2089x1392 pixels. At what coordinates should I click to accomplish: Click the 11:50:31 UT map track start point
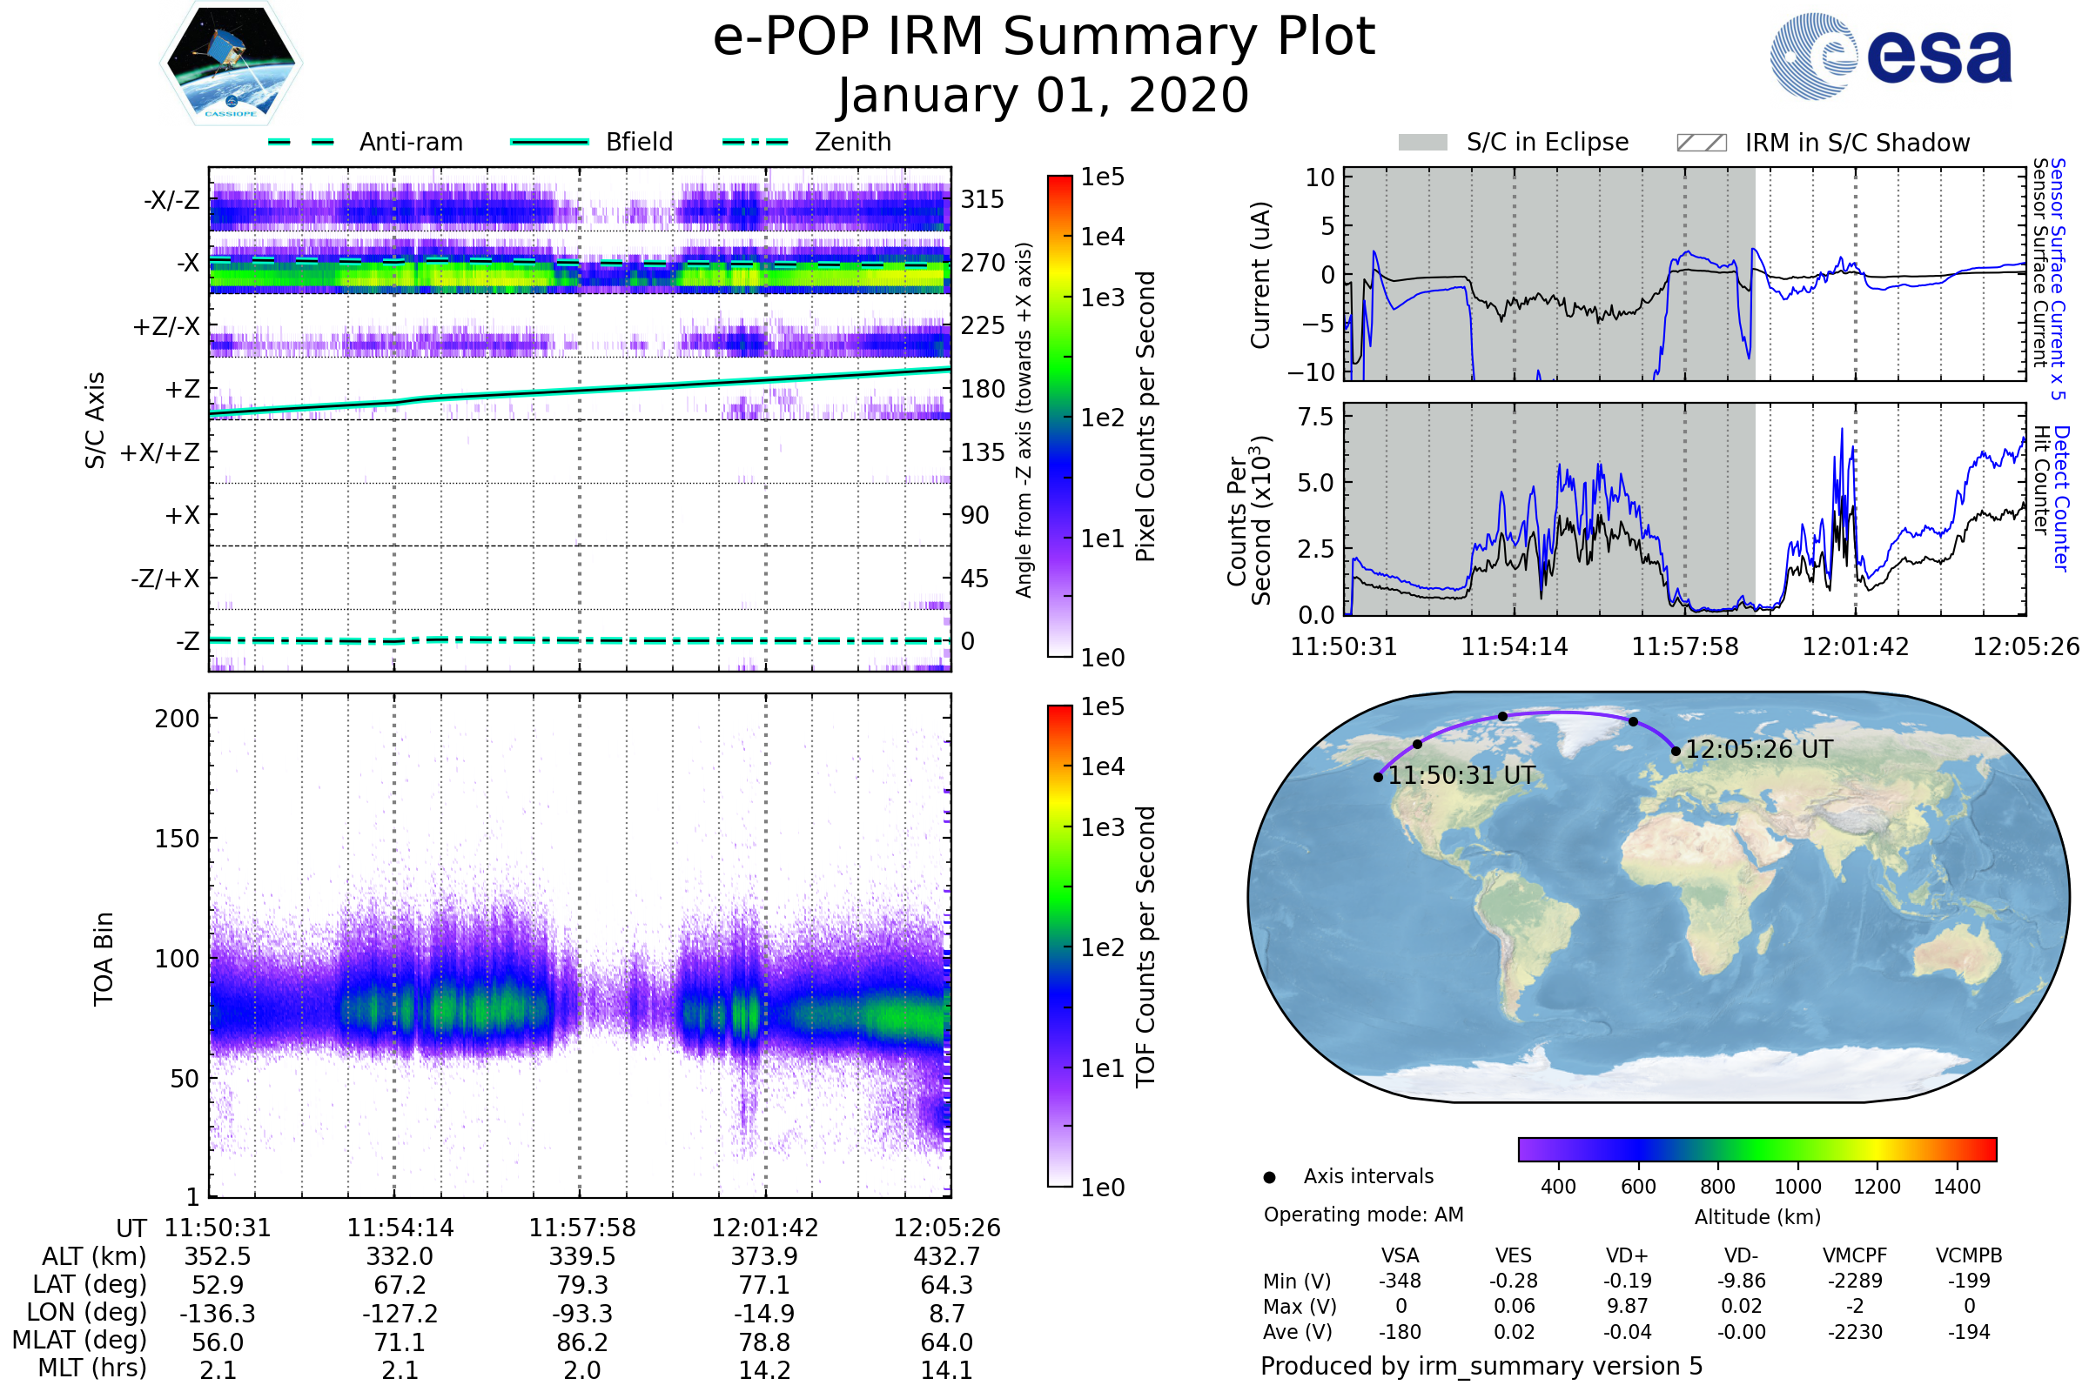[1378, 777]
